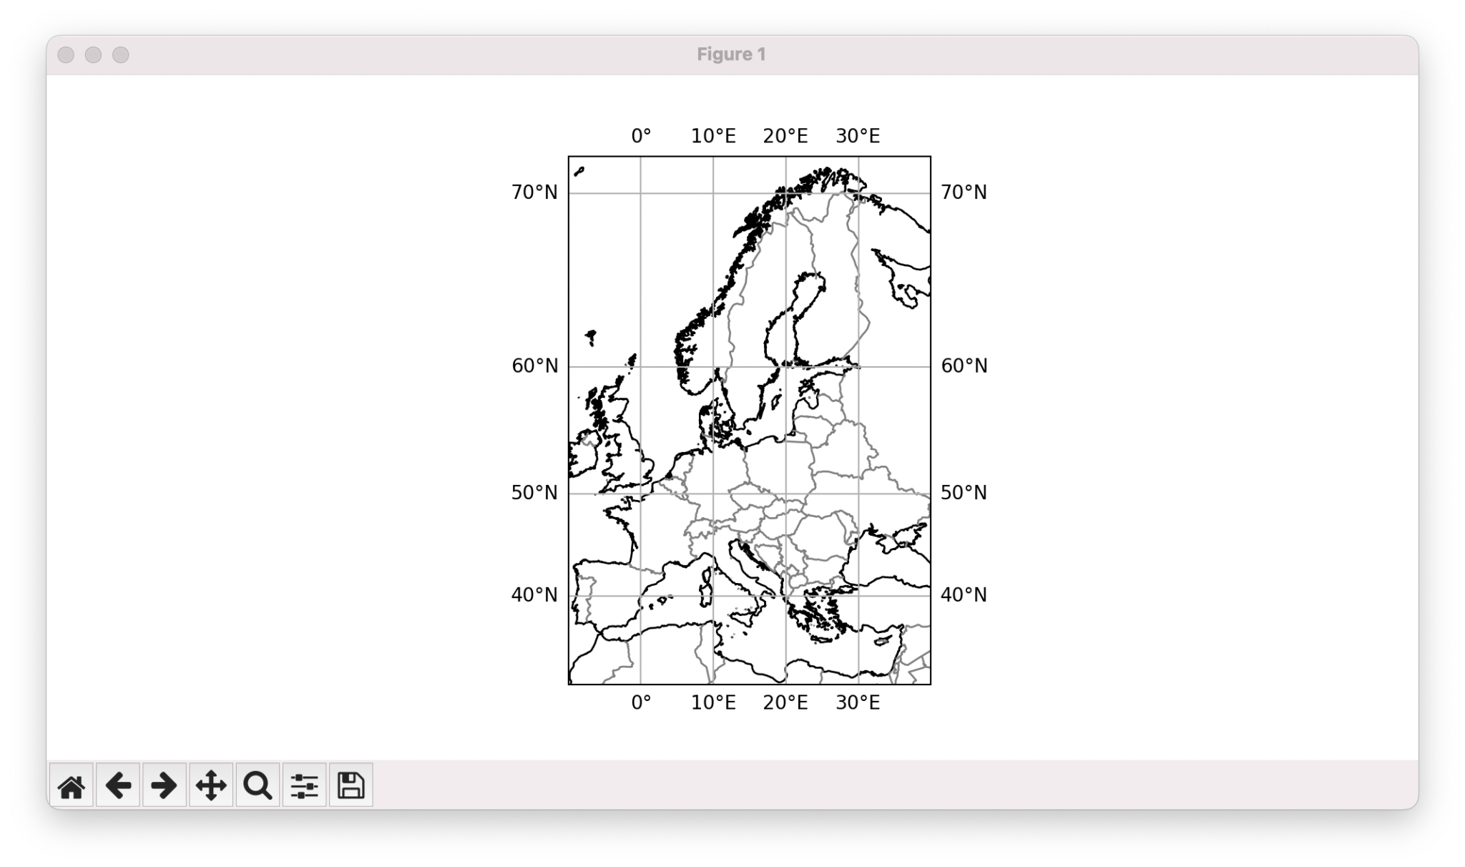Select the Forward navigation arrow icon

pyautogui.click(x=165, y=785)
